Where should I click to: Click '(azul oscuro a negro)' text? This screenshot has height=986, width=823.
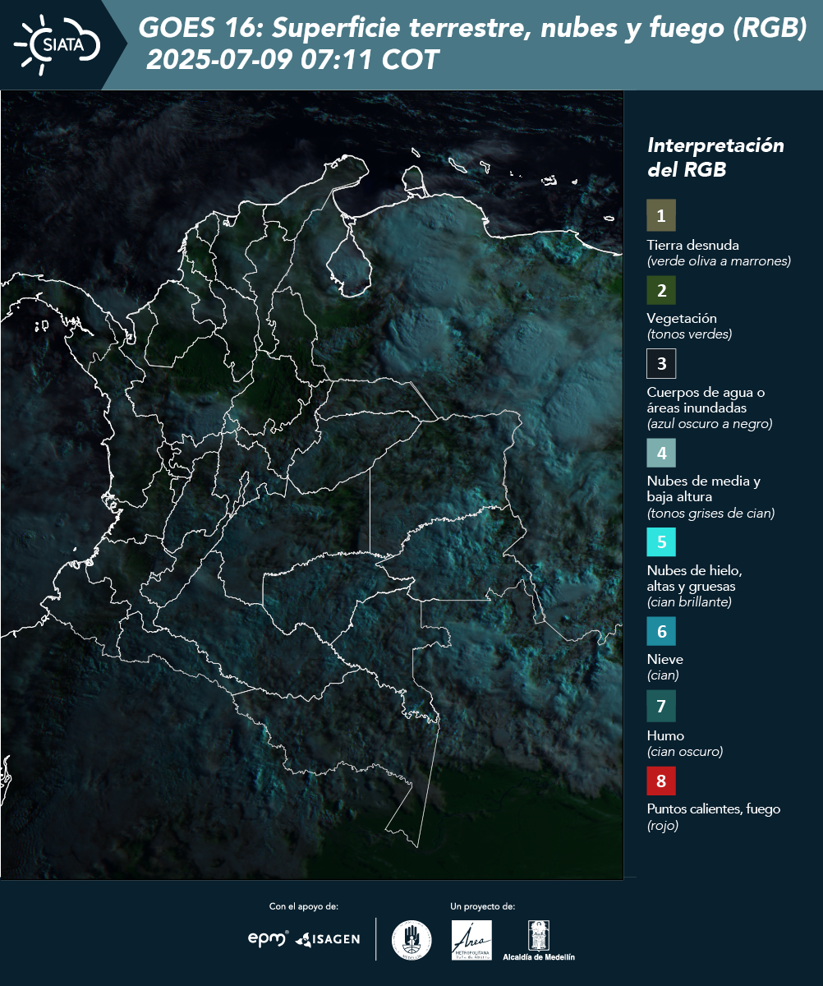pyautogui.click(x=710, y=424)
